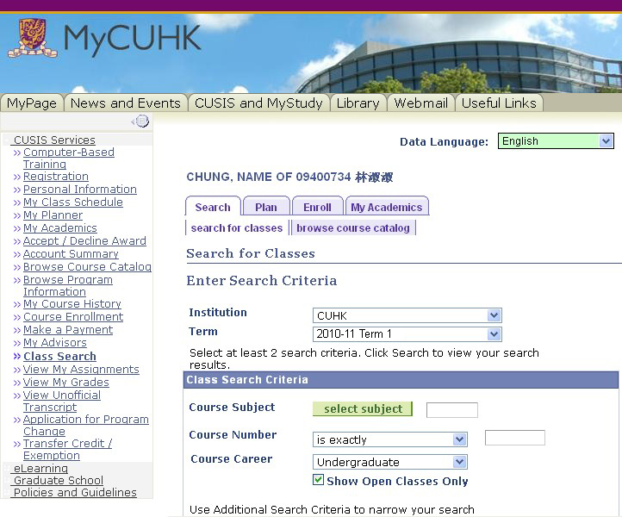The height and width of the screenshot is (517, 622).
Task: Open View My Grades link
Action: (x=65, y=383)
